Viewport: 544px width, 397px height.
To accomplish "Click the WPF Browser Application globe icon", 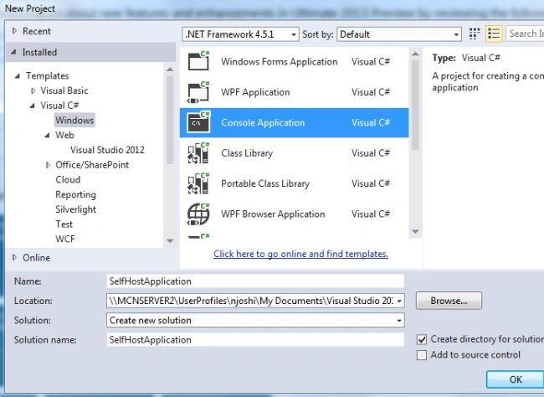I will pos(198,214).
